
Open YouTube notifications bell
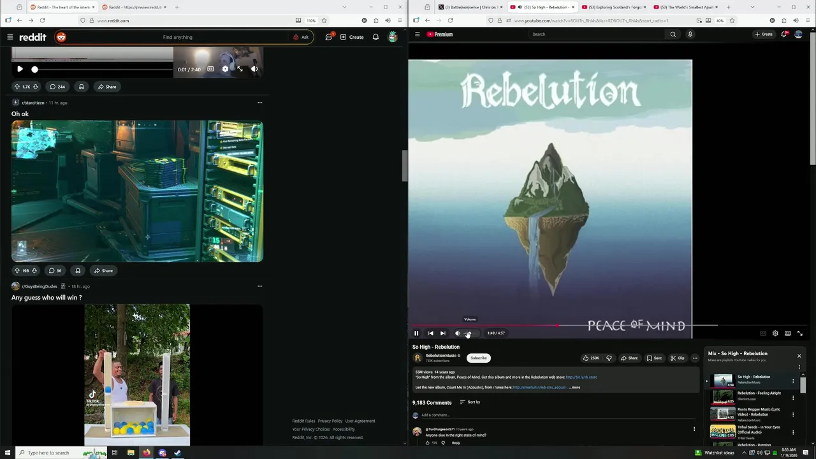784,34
